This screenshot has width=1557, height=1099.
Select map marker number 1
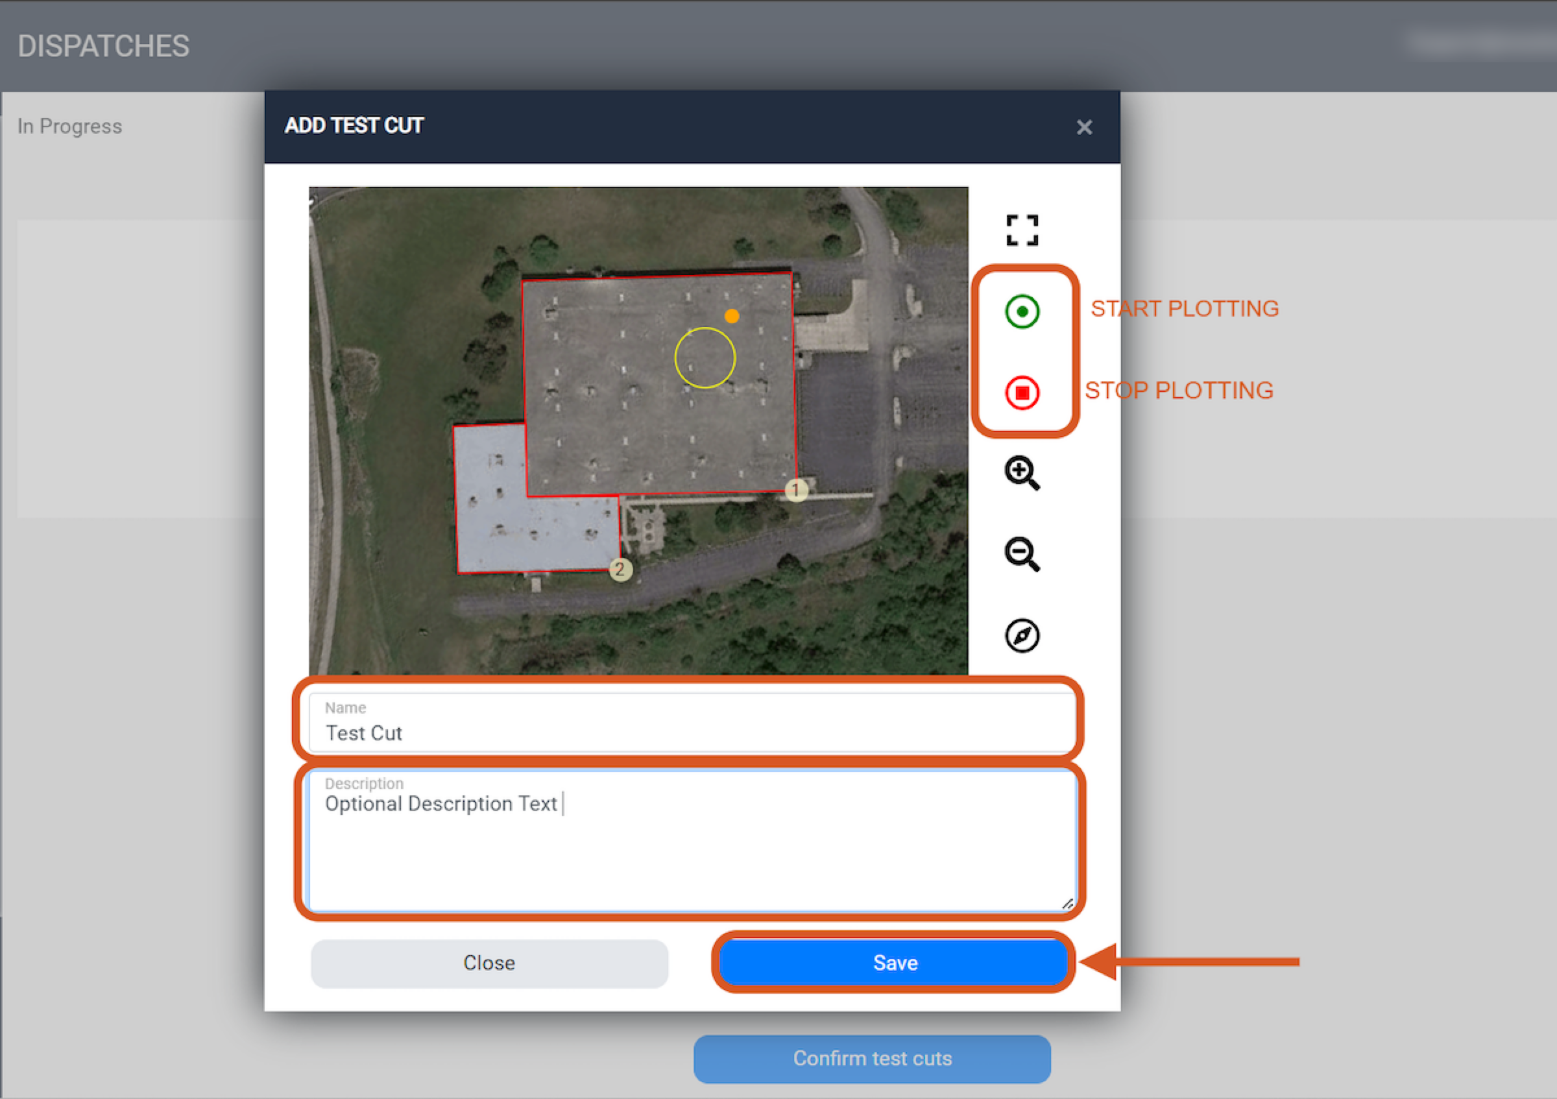[796, 490]
